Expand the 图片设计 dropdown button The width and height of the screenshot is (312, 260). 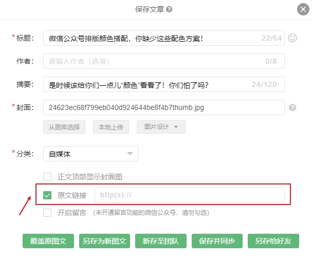point(160,127)
